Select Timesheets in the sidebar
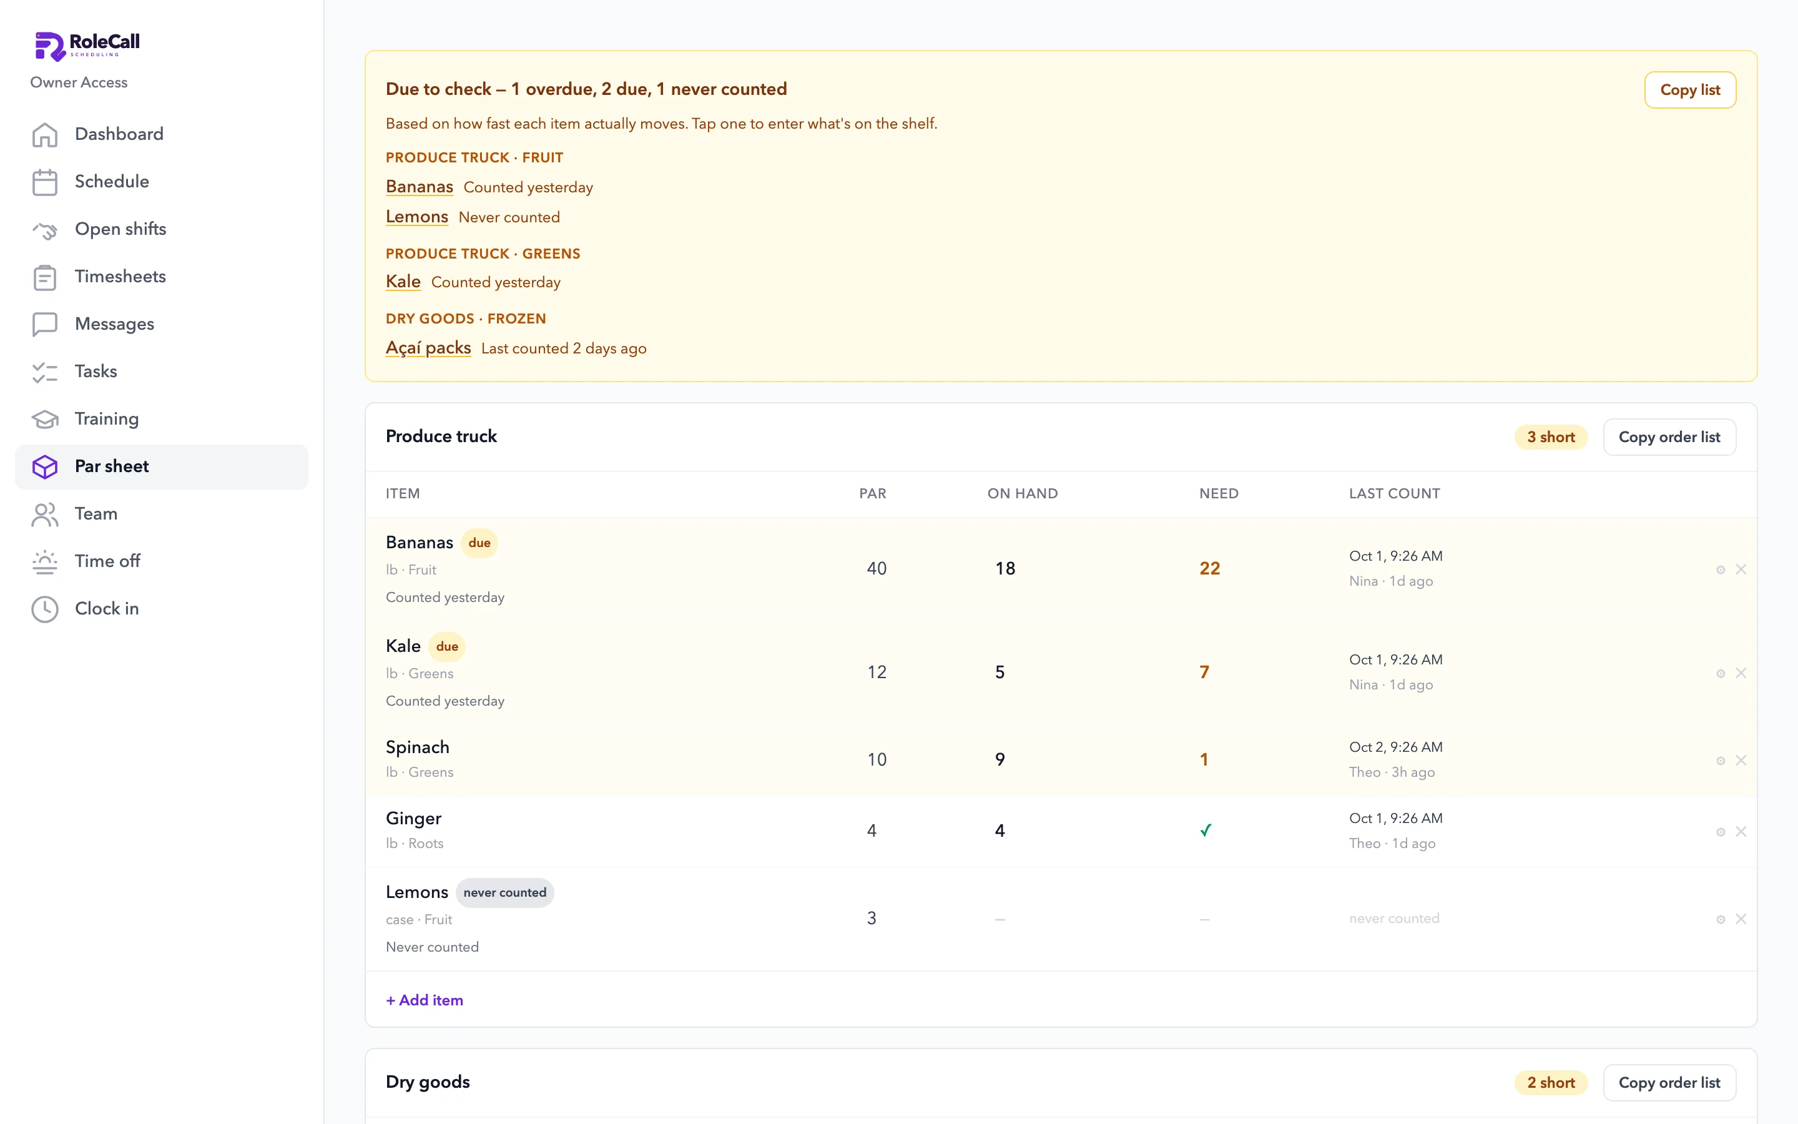This screenshot has height=1124, width=1798. click(x=161, y=277)
